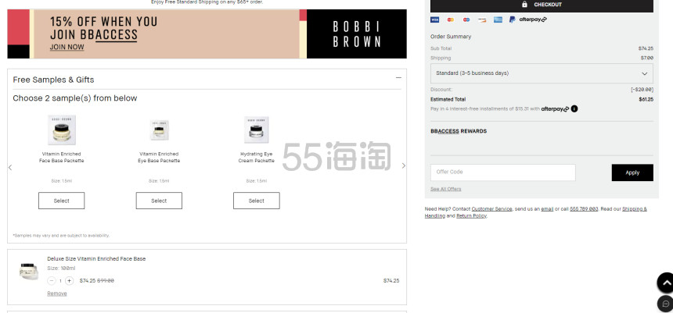
Task: Remove Deluxe Face Base from cart
Action: click(57, 293)
